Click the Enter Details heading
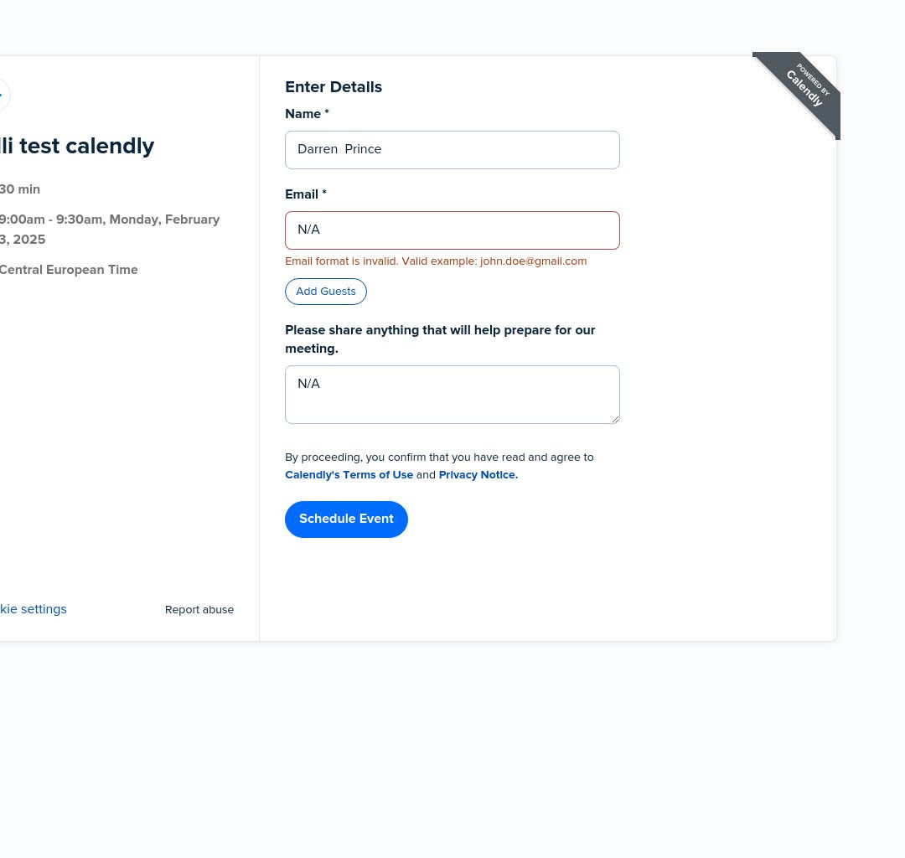Image resolution: width=905 pixels, height=858 pixels. coord(334,87)
